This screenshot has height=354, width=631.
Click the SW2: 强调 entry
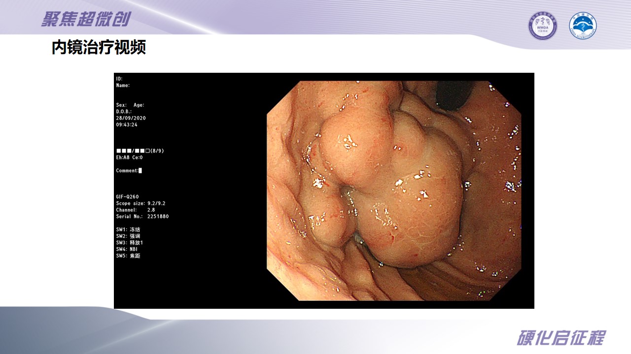[x=128, y=236]
